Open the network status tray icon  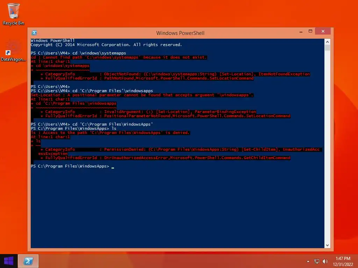click(317, 261)
